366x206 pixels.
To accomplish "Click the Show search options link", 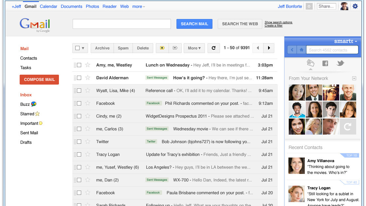I will pos(278,22).
